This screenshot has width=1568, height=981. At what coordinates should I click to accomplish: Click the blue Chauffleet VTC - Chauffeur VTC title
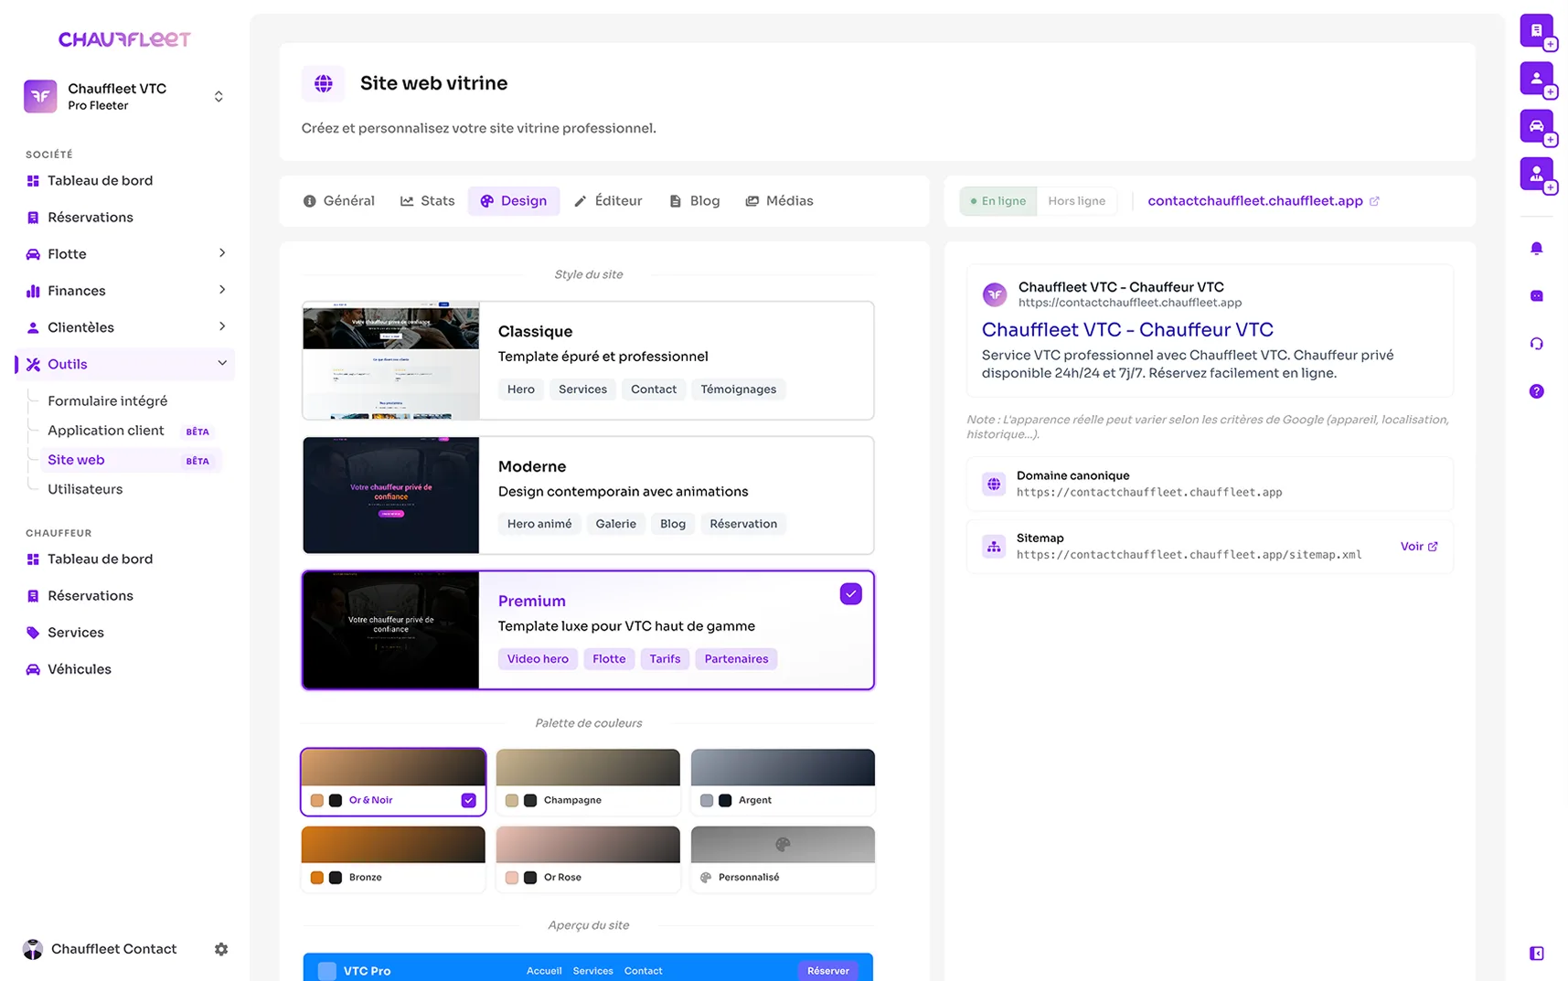pyautogui.click(x=1127, y=330)
